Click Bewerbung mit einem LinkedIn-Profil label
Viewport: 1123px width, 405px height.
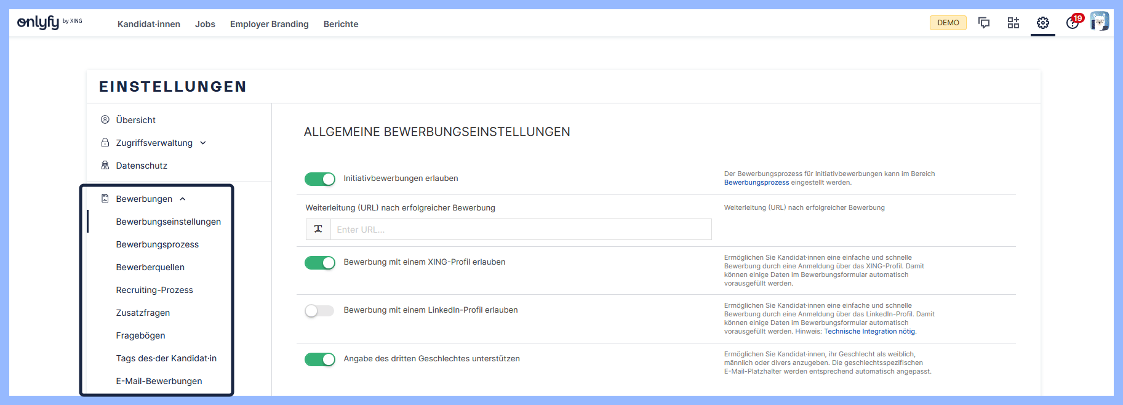click(431, 310)
